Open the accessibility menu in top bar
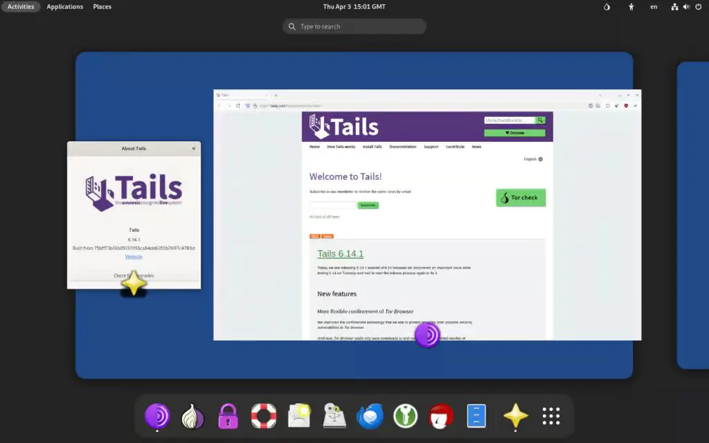 point(631,7)
